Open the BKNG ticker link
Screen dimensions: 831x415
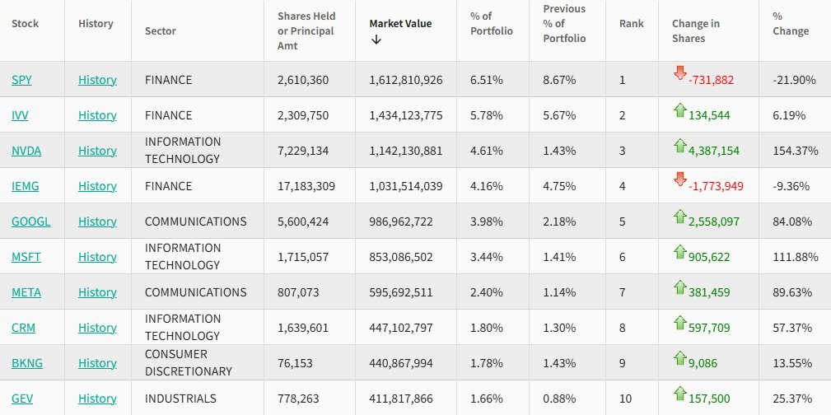tap(26, 363)
